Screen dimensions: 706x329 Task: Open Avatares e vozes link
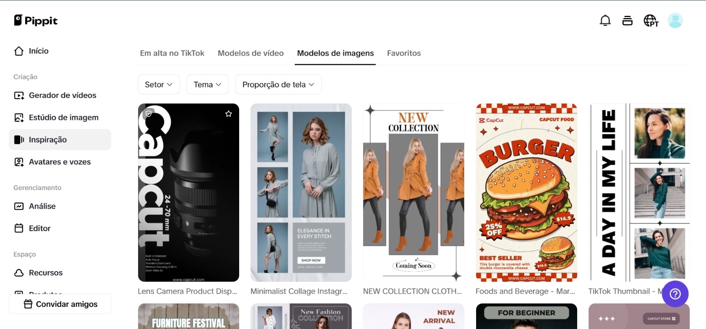60,162
